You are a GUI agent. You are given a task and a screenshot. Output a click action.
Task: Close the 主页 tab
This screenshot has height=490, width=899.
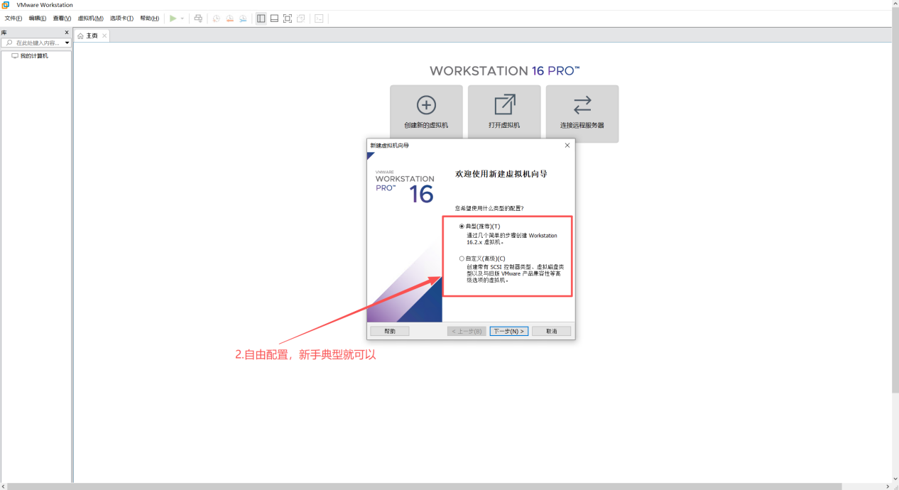(104, 36)
